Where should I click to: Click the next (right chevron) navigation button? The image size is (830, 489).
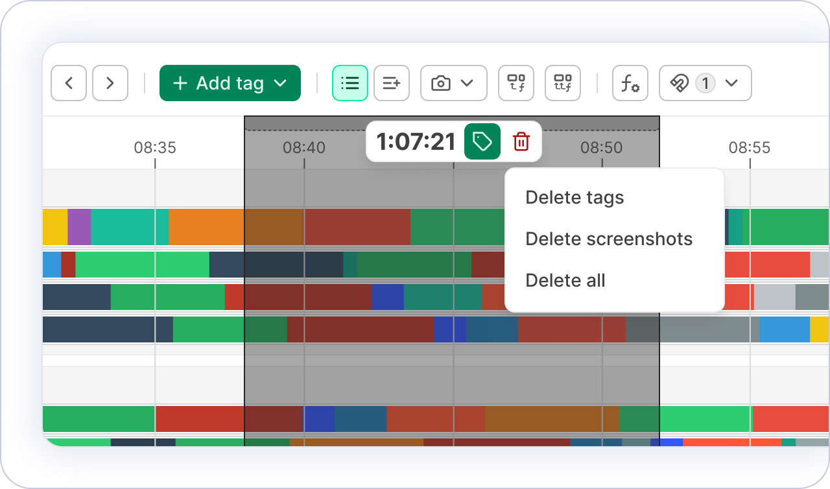tap(110, 83)
